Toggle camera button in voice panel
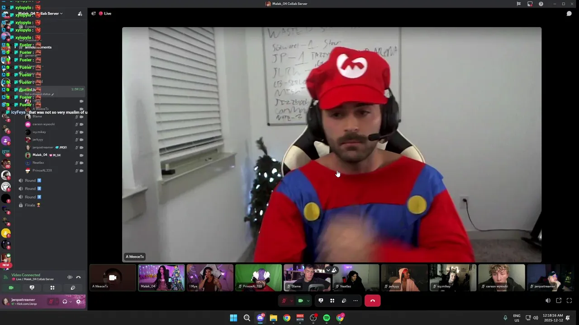This screenshot has width=579, height=325. (x=11, y=288)
